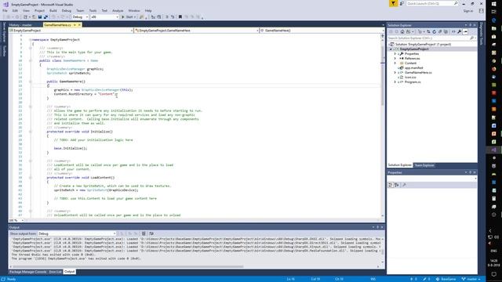Select Icon.ico in Solution Explorer

pyautogui.click(x=410, y=77)
